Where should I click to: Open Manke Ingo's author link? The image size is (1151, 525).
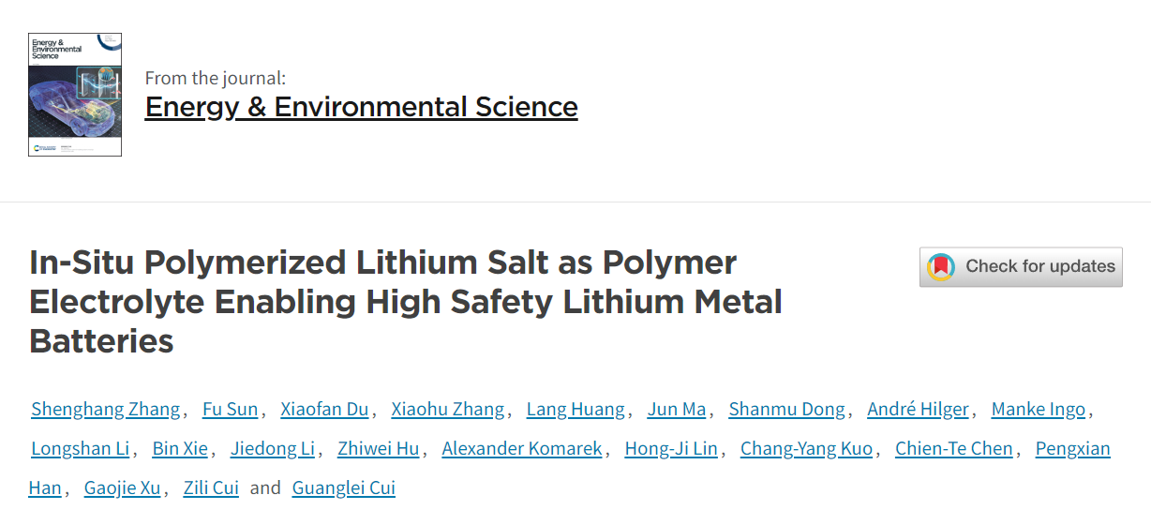[1039, 409]
